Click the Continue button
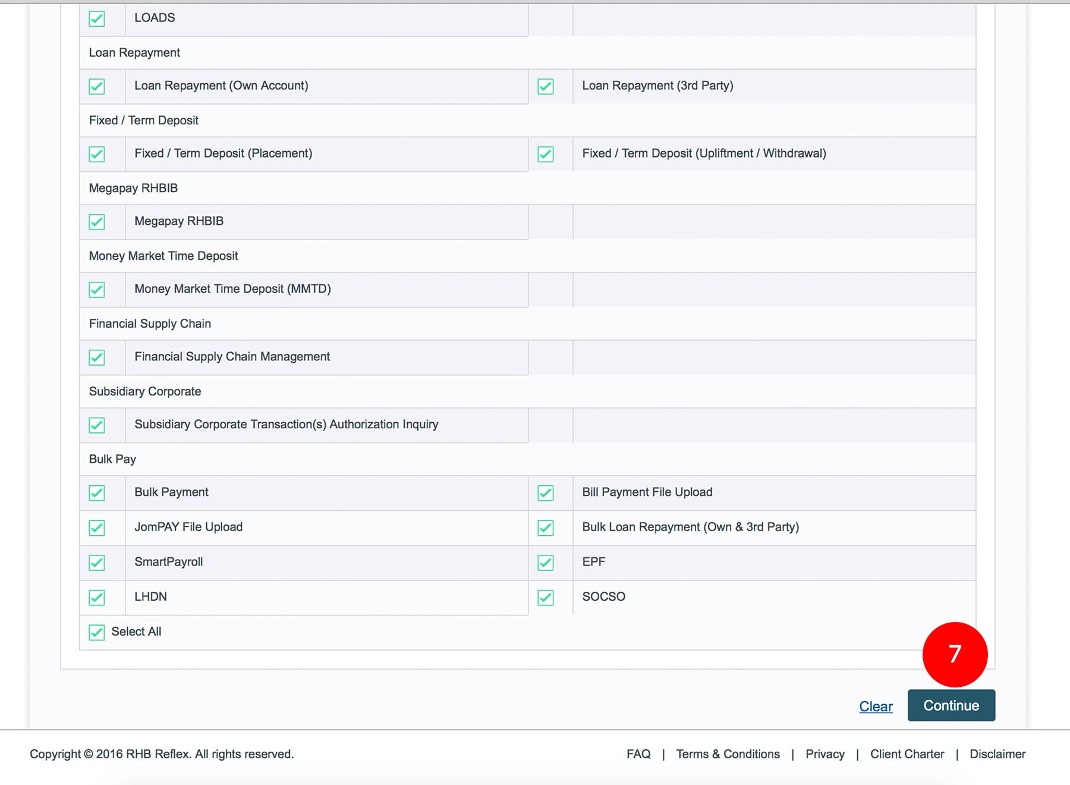This screenshot has height=785, width=1070. [951, 705]
